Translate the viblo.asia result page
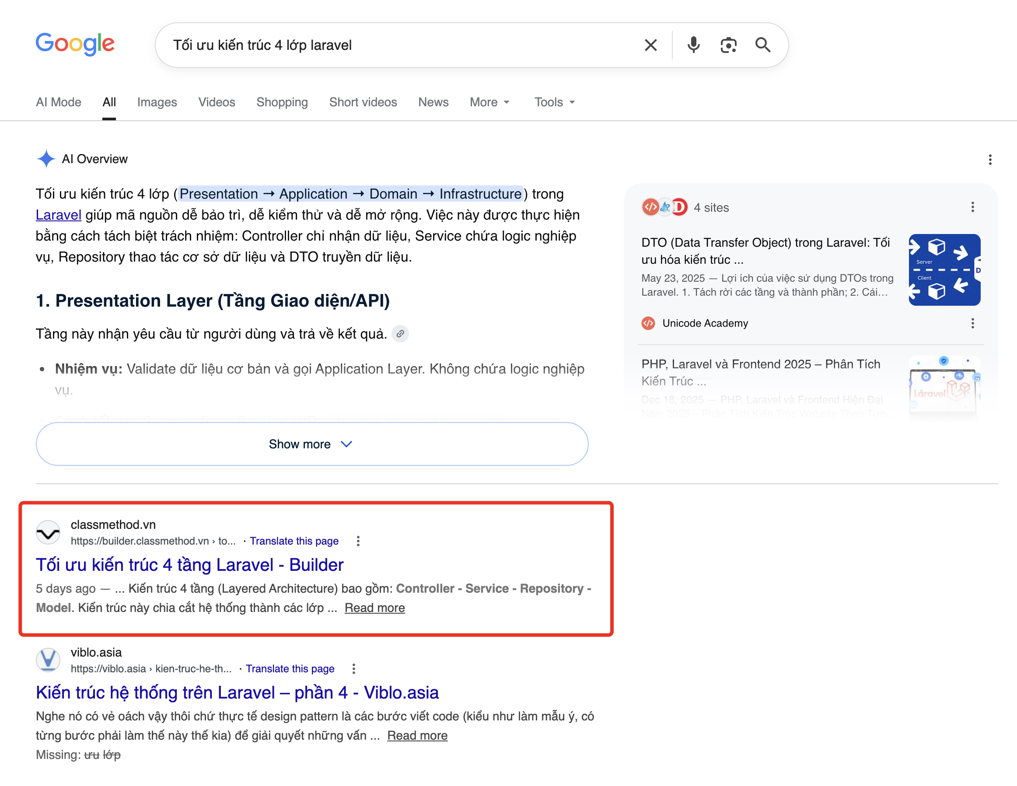This screenshot has width=1017, height=786. (290, 669)
